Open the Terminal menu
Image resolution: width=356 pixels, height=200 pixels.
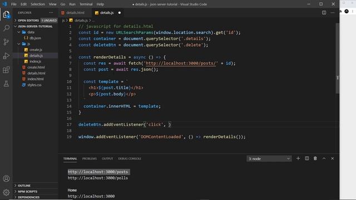coord(86,4)
